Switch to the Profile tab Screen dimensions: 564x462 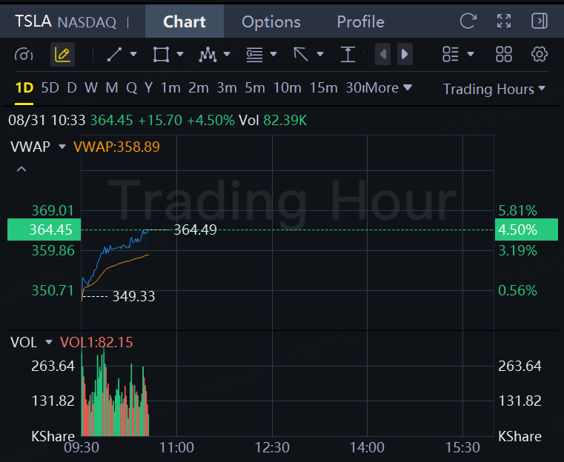point(360,21)
